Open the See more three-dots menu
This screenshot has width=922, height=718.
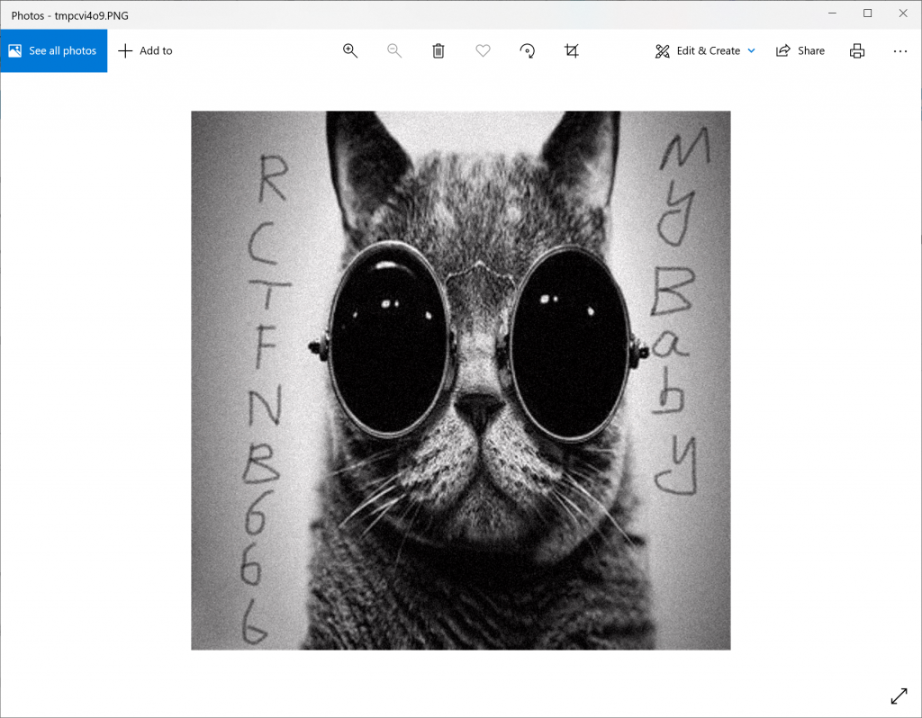pos(900,51)
